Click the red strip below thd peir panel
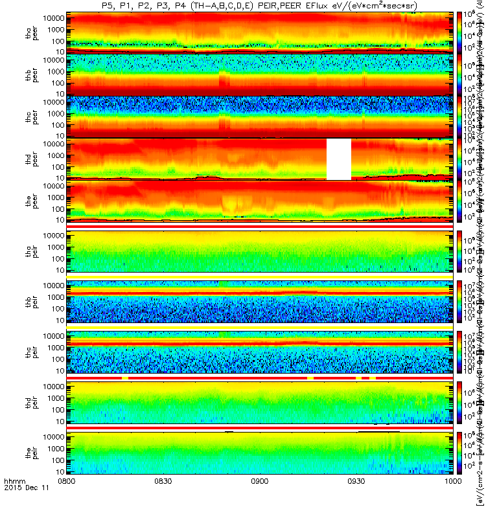The width and height of the screenshot is (486, 518). click(x=260, y=428)
